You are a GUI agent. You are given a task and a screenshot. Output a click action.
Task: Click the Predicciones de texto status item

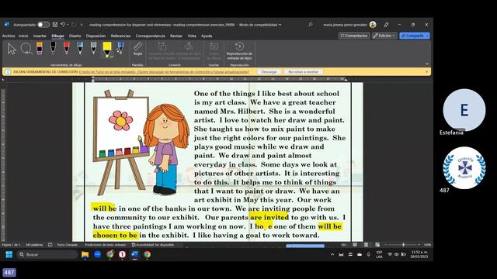tap(105, 245)
